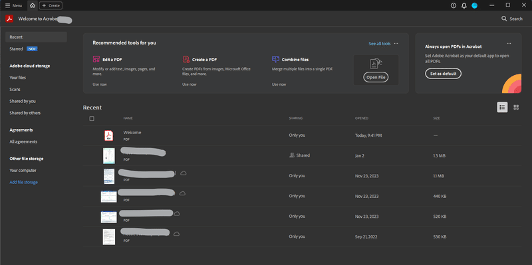Click Use now under Edit a PDF

tap(99, 84)
